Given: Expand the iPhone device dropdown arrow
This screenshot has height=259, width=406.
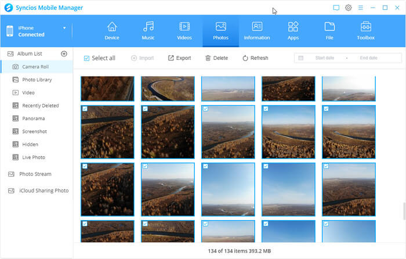Looking at the screenshot, I should tap(64, 28).
